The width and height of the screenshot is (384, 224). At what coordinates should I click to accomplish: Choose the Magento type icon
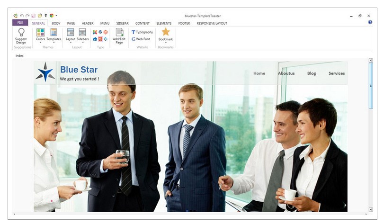tap(106, 32)
